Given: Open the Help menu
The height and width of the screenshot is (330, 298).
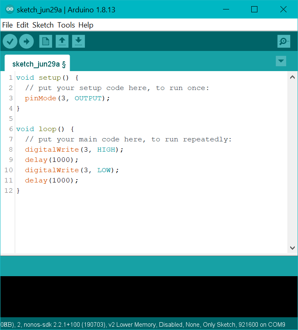Looking at the screenshot, I should coord(86,25).
